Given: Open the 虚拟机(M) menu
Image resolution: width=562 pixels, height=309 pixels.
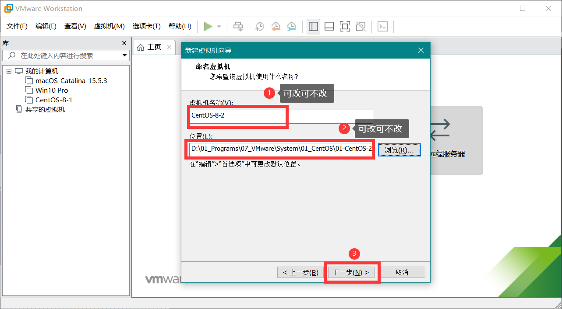Looking at the screenshot, I should [x=109, y=26].
